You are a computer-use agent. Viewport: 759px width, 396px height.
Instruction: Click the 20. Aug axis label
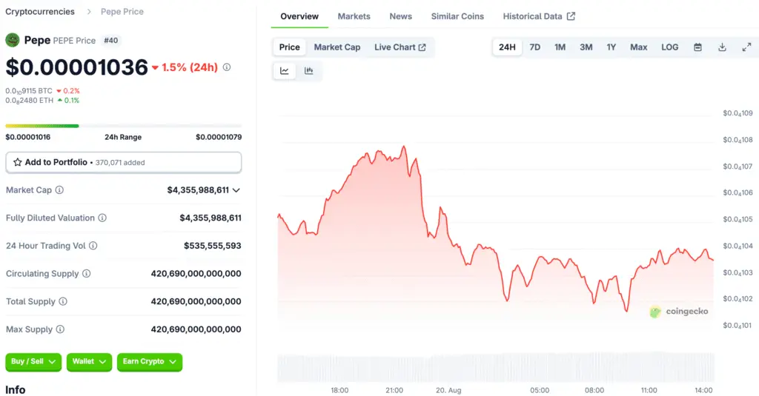(448, 390)
